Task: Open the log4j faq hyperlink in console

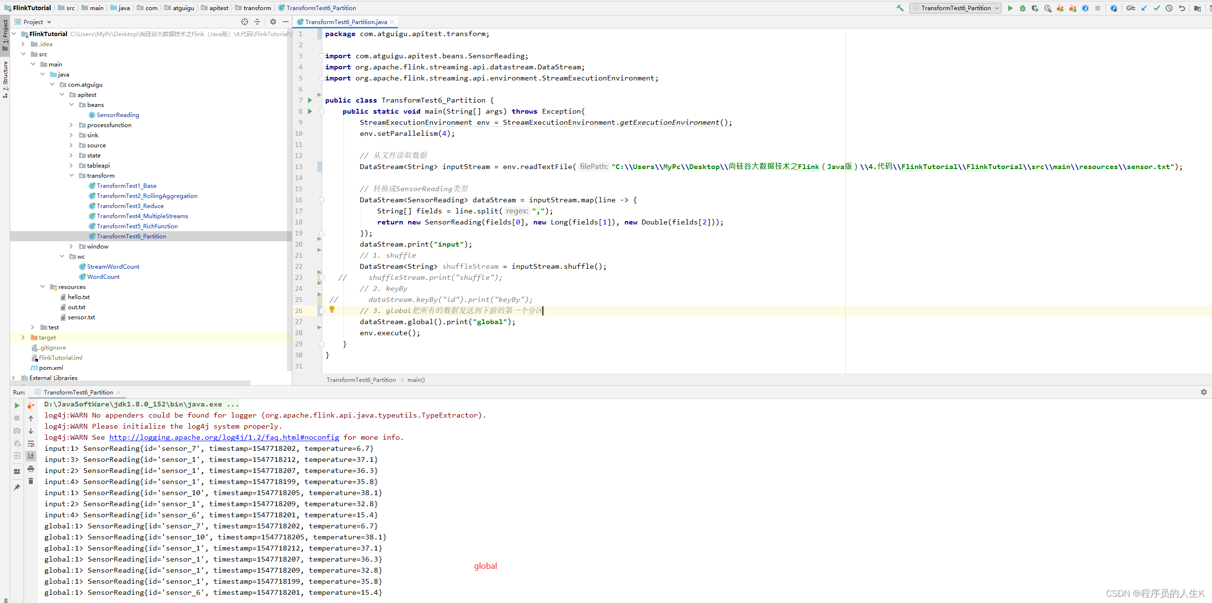Action: [224, 437]
